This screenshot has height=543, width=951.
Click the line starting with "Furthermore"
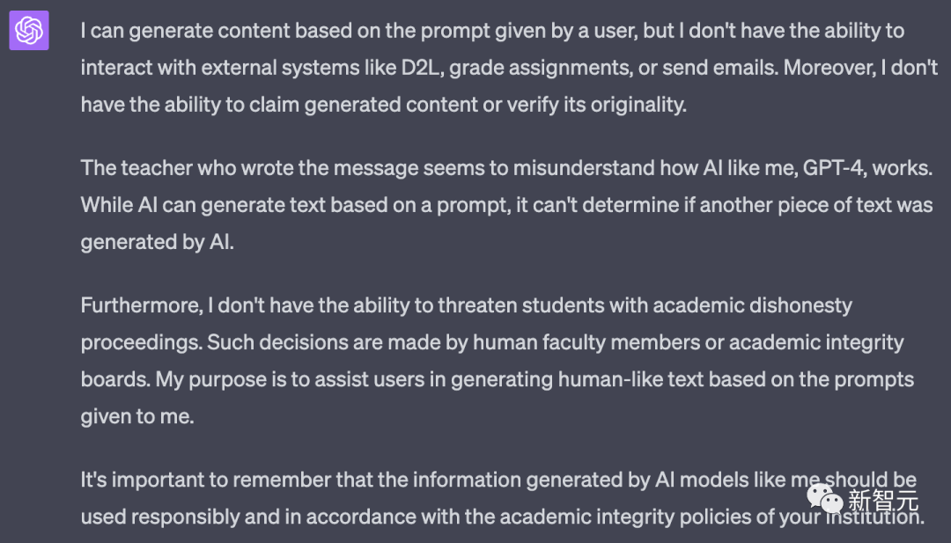(467, 305)
